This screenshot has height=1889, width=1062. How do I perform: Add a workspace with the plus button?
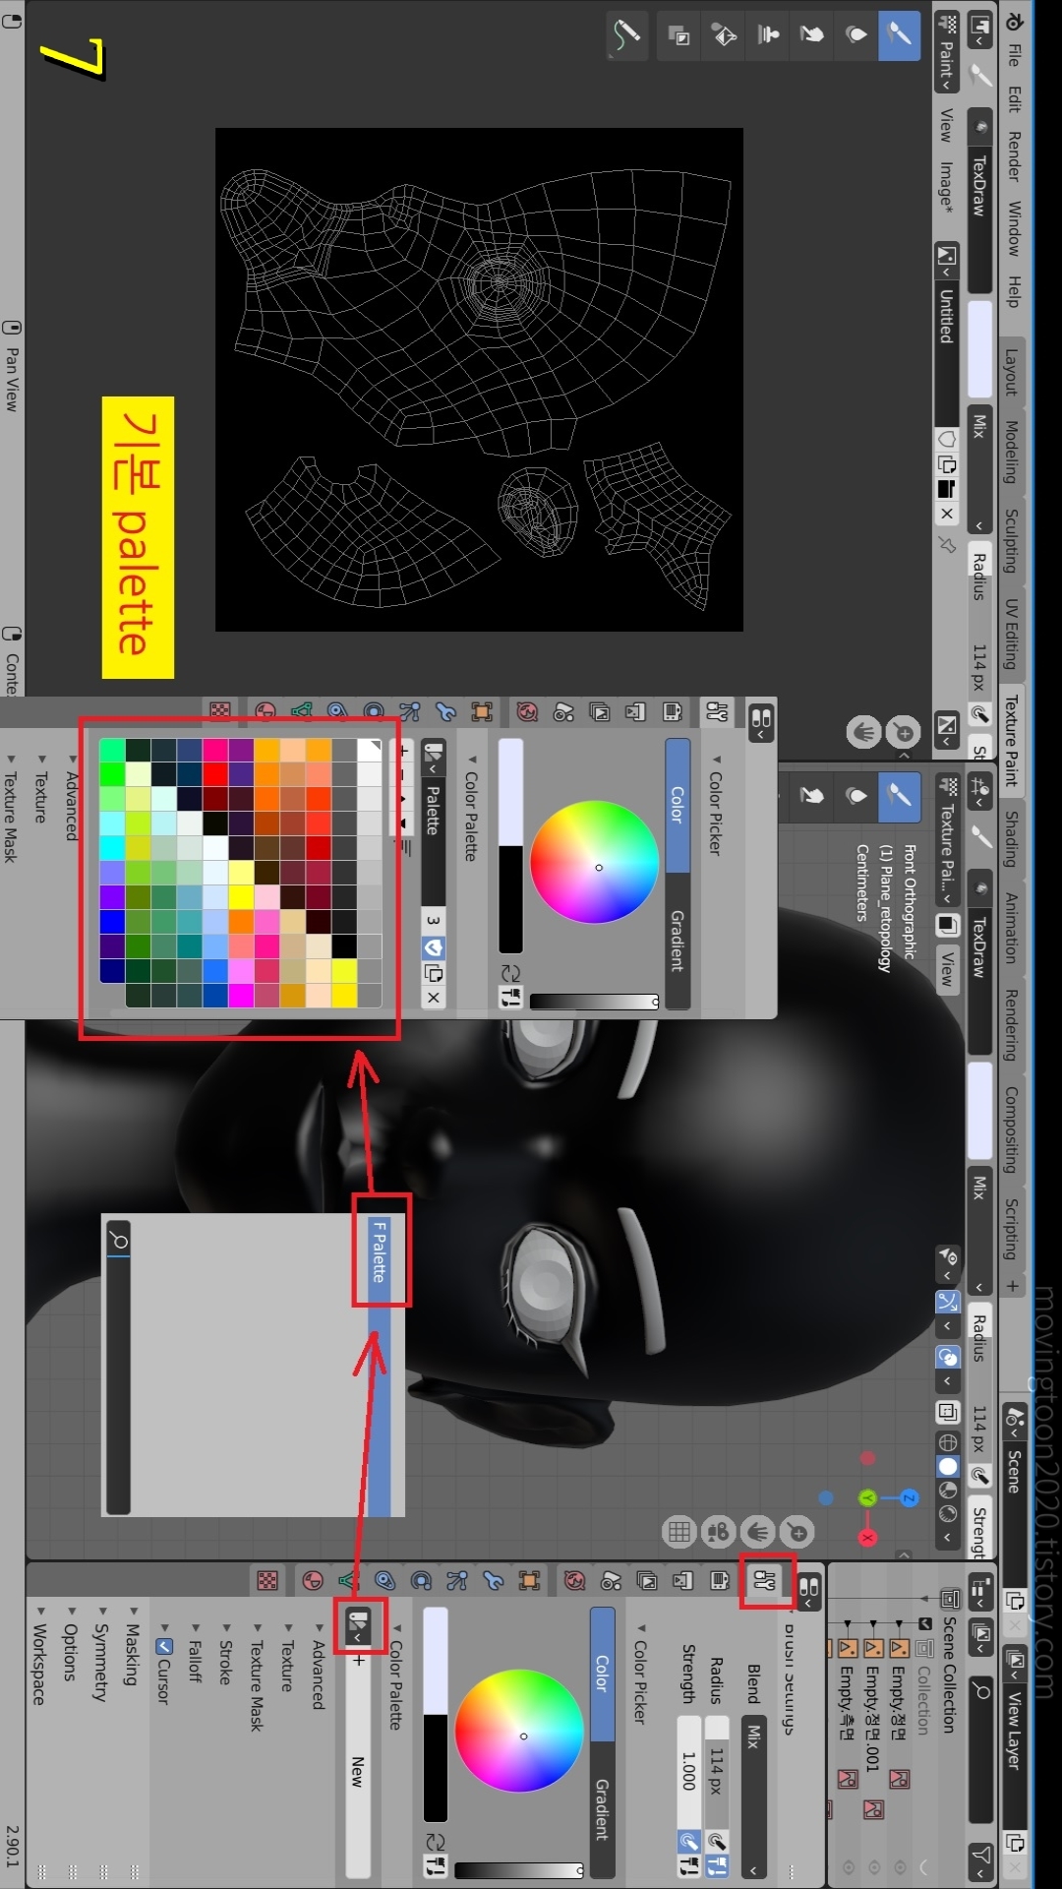1012,1286
